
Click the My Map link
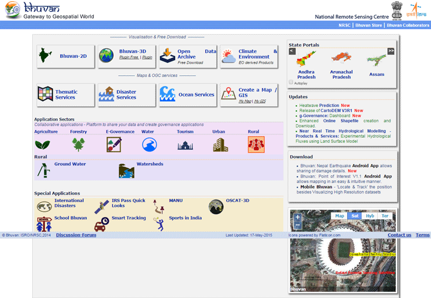click(x=245, y=102)
